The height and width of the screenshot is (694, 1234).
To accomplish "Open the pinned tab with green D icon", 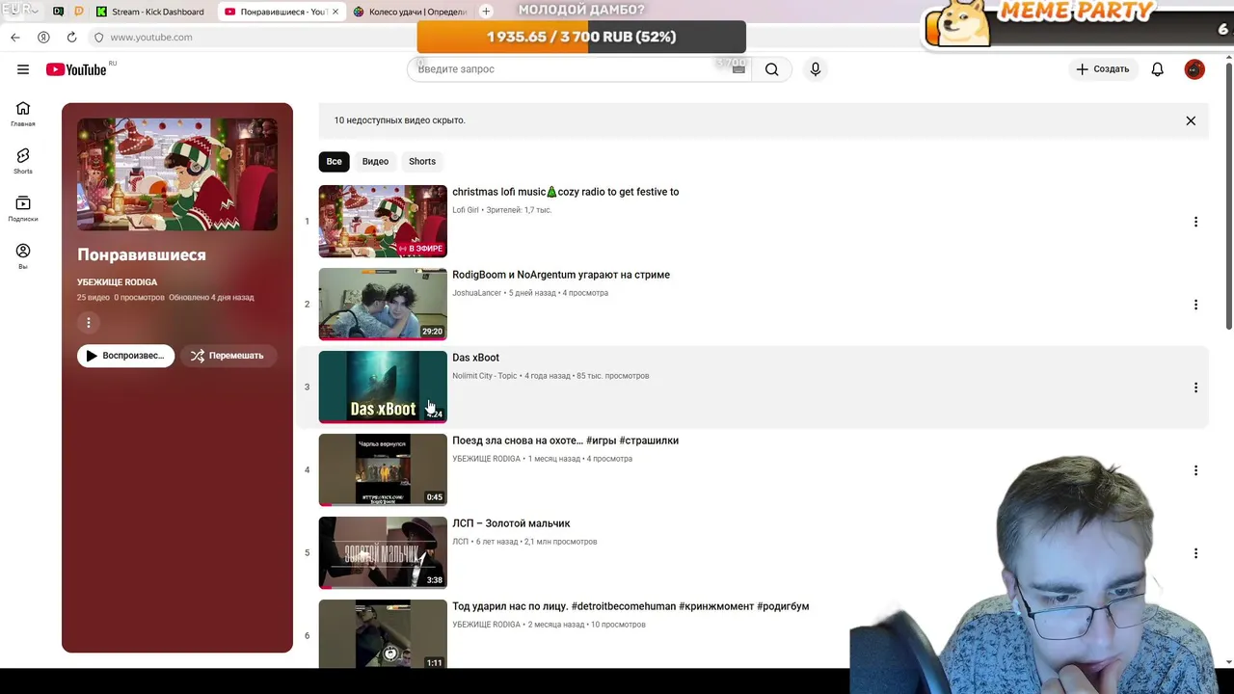I will 58,12.
